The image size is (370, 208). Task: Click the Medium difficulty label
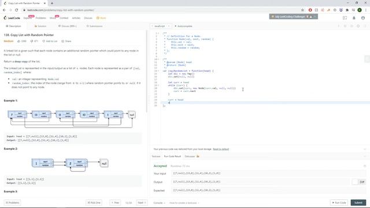[x=9, y=41]
